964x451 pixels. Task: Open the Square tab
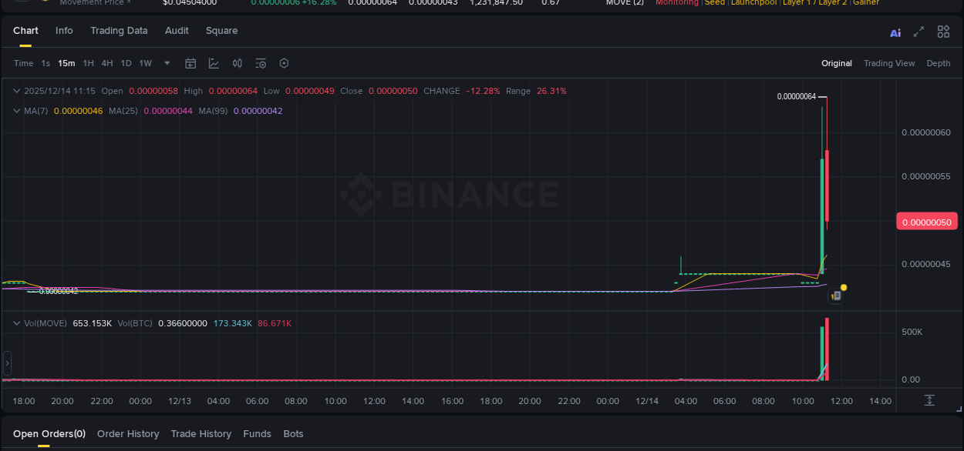pyautogui.click(x=221, y=31)
